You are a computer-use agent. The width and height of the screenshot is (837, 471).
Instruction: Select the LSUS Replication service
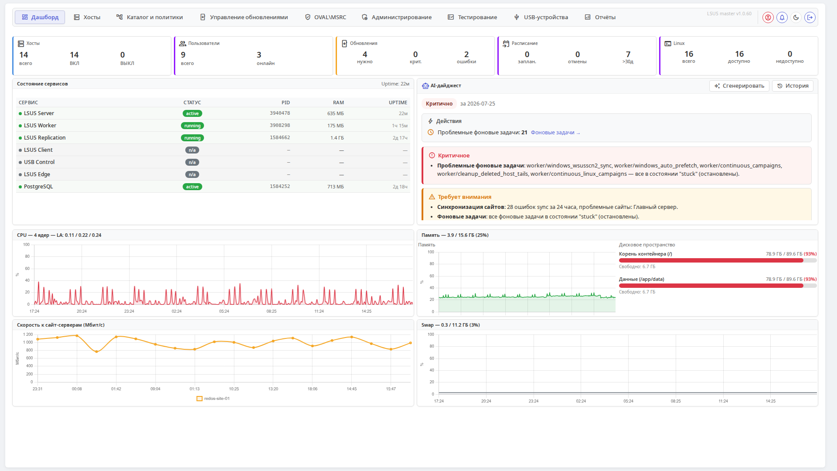(213, 138)
